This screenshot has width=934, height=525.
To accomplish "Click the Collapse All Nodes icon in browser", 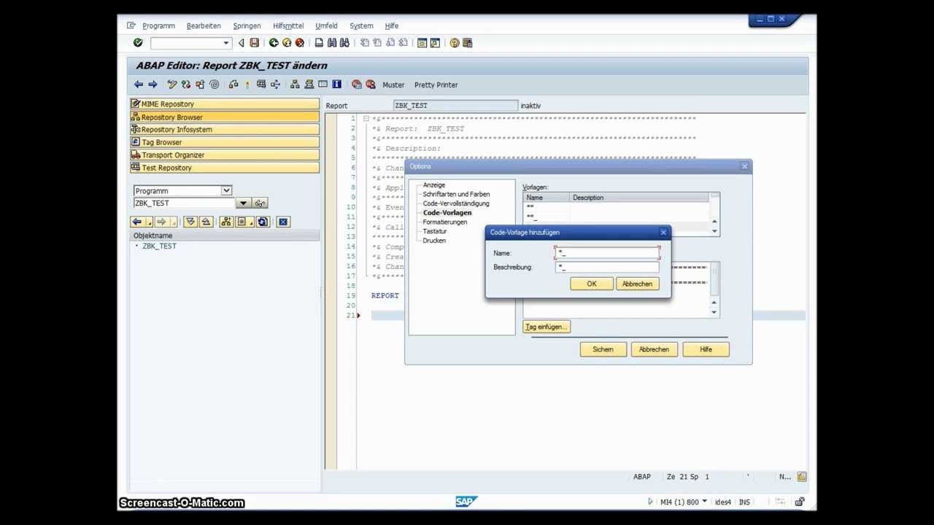I will coord(205,222).
